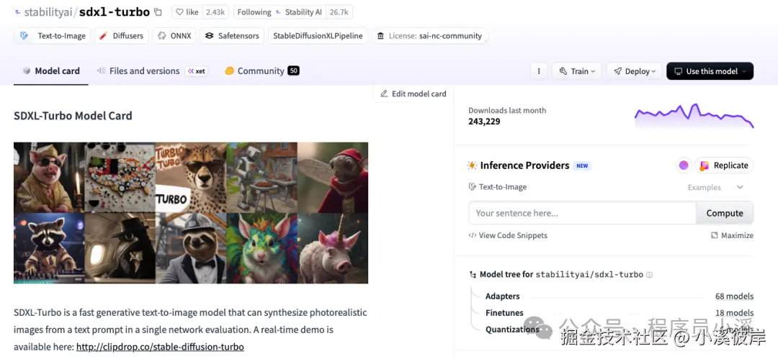The height and width of the screenshot is (359, 778).
Task: Open the clipdrop stable-diffusion-turbo link
Action: [160, 347]
